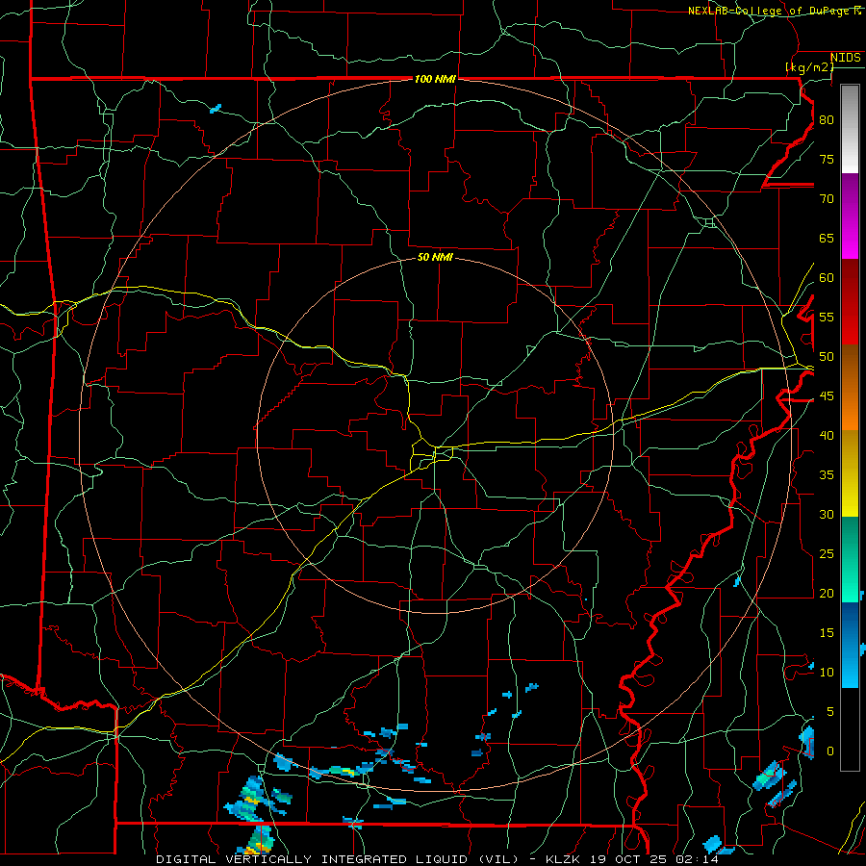The height and width of the screenshot is (866, 866).
Task: Click the NEXLAB-College of DuPage label
Action: (771, 11)
